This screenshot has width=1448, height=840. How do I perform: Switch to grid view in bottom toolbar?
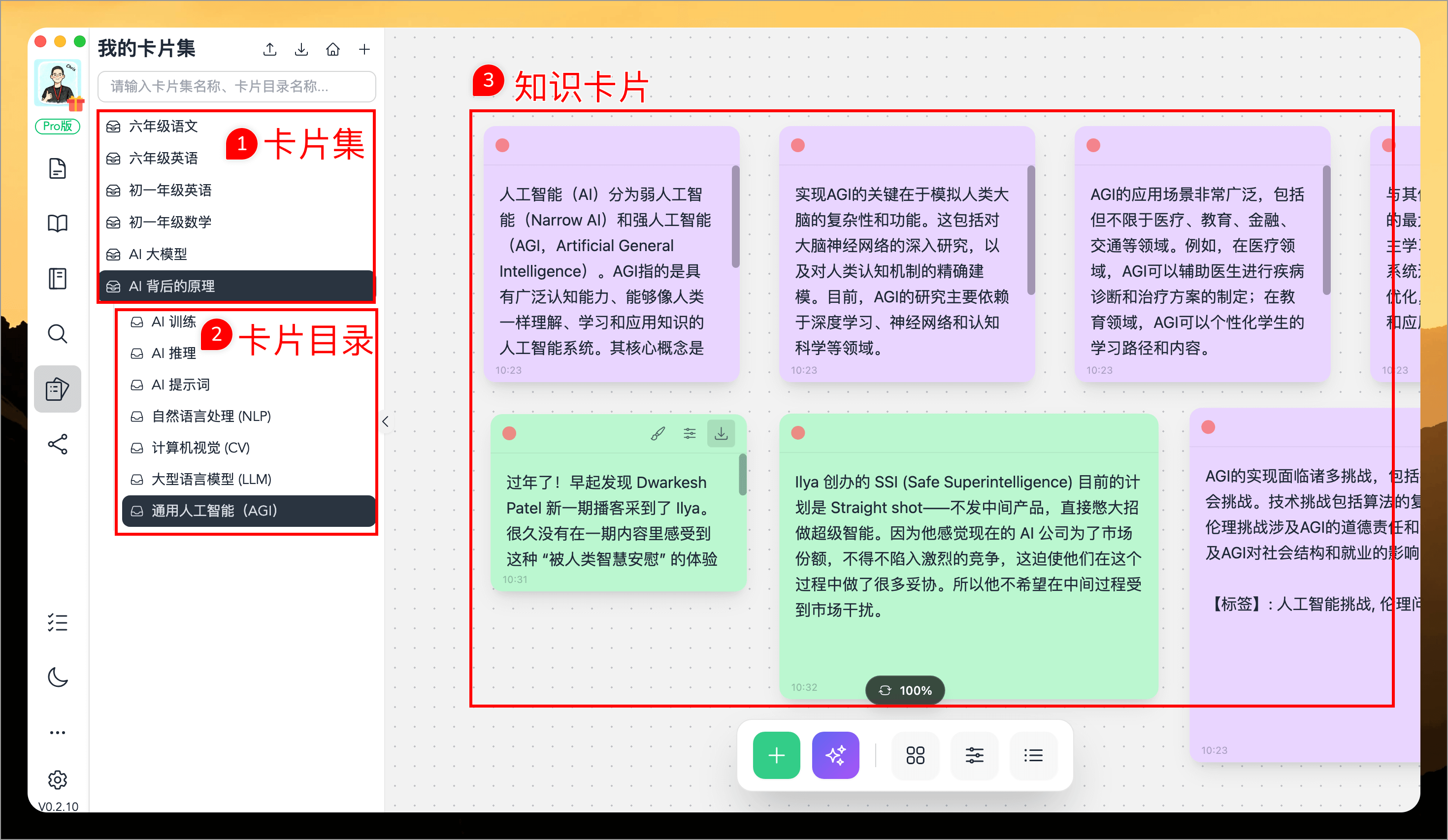pos(915,755)
